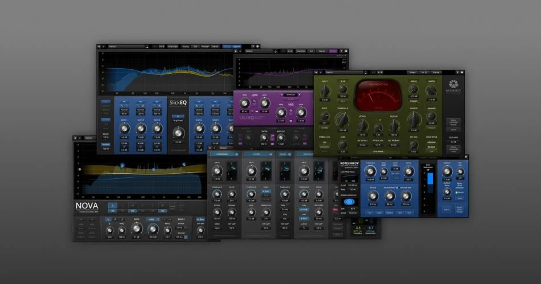The width and height of the screenshot is (541, 284).
Task: Click redo arrow in Molot toolbar
Action: click(321, 73)
